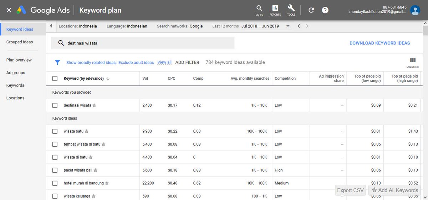Image resolution: width=428 pixels, height=200 pixels.
Task: Check the tempat wisata di batu checkbox
Action: pyautogui.click(x=55, y=144)
